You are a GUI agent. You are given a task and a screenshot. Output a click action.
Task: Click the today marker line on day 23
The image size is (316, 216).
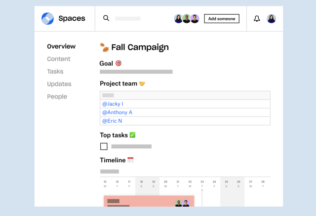tap(202, 198)
